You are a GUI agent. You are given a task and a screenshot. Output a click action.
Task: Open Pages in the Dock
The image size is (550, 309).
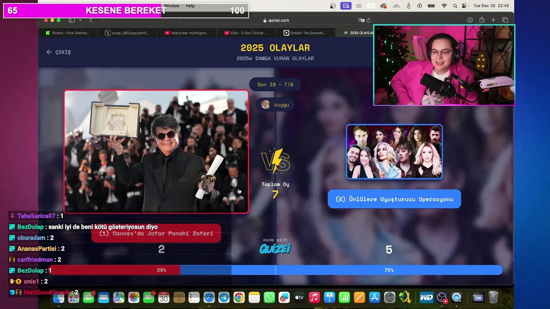(359, 297)
